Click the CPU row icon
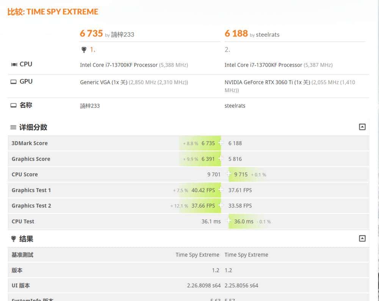 tap(14, 64)
